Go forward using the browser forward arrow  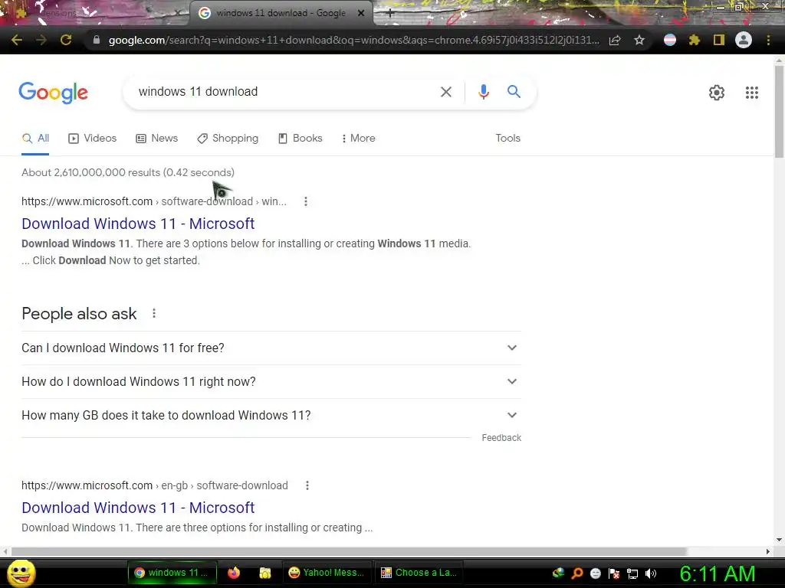pos(41,40)
